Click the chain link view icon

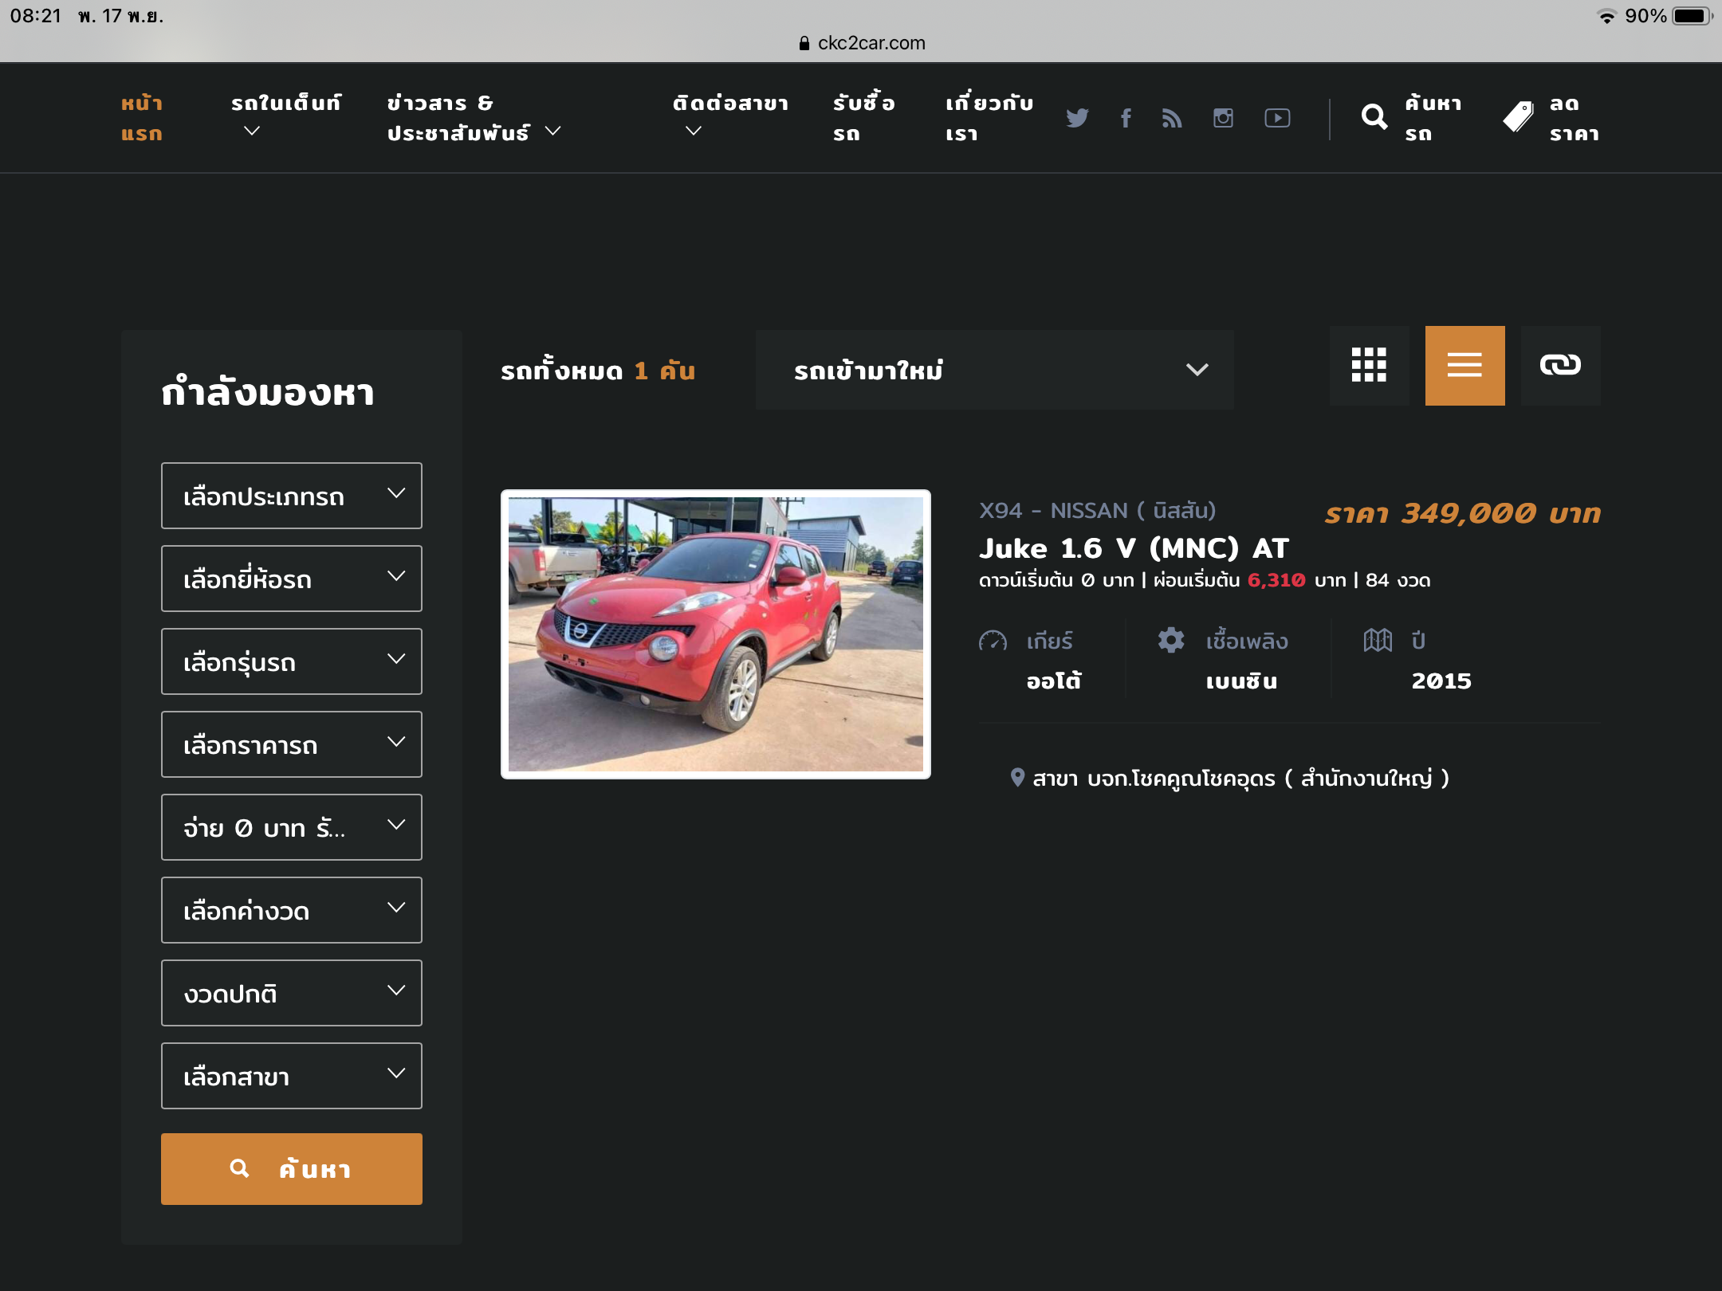(x=1560, y=366)
